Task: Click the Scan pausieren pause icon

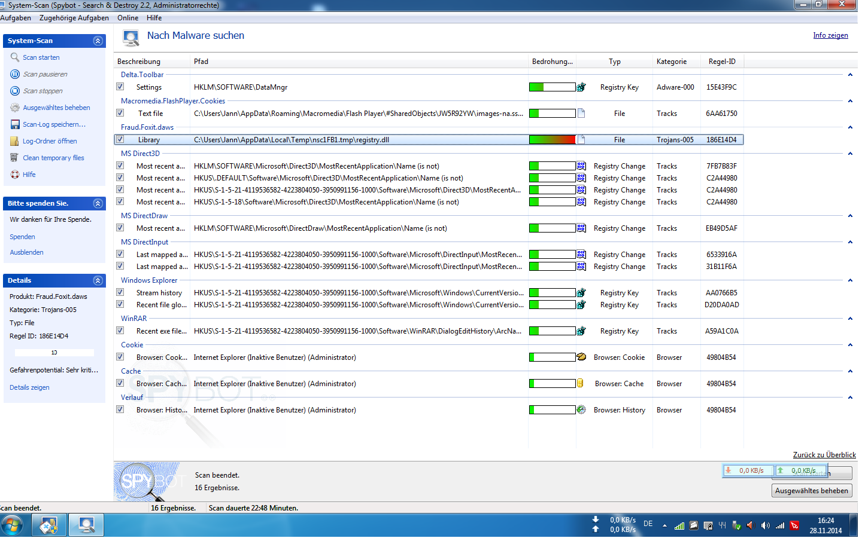Action: click(15, 74)
